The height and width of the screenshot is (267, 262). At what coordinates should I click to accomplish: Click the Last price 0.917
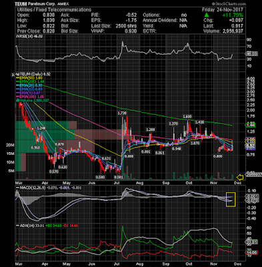237,25
